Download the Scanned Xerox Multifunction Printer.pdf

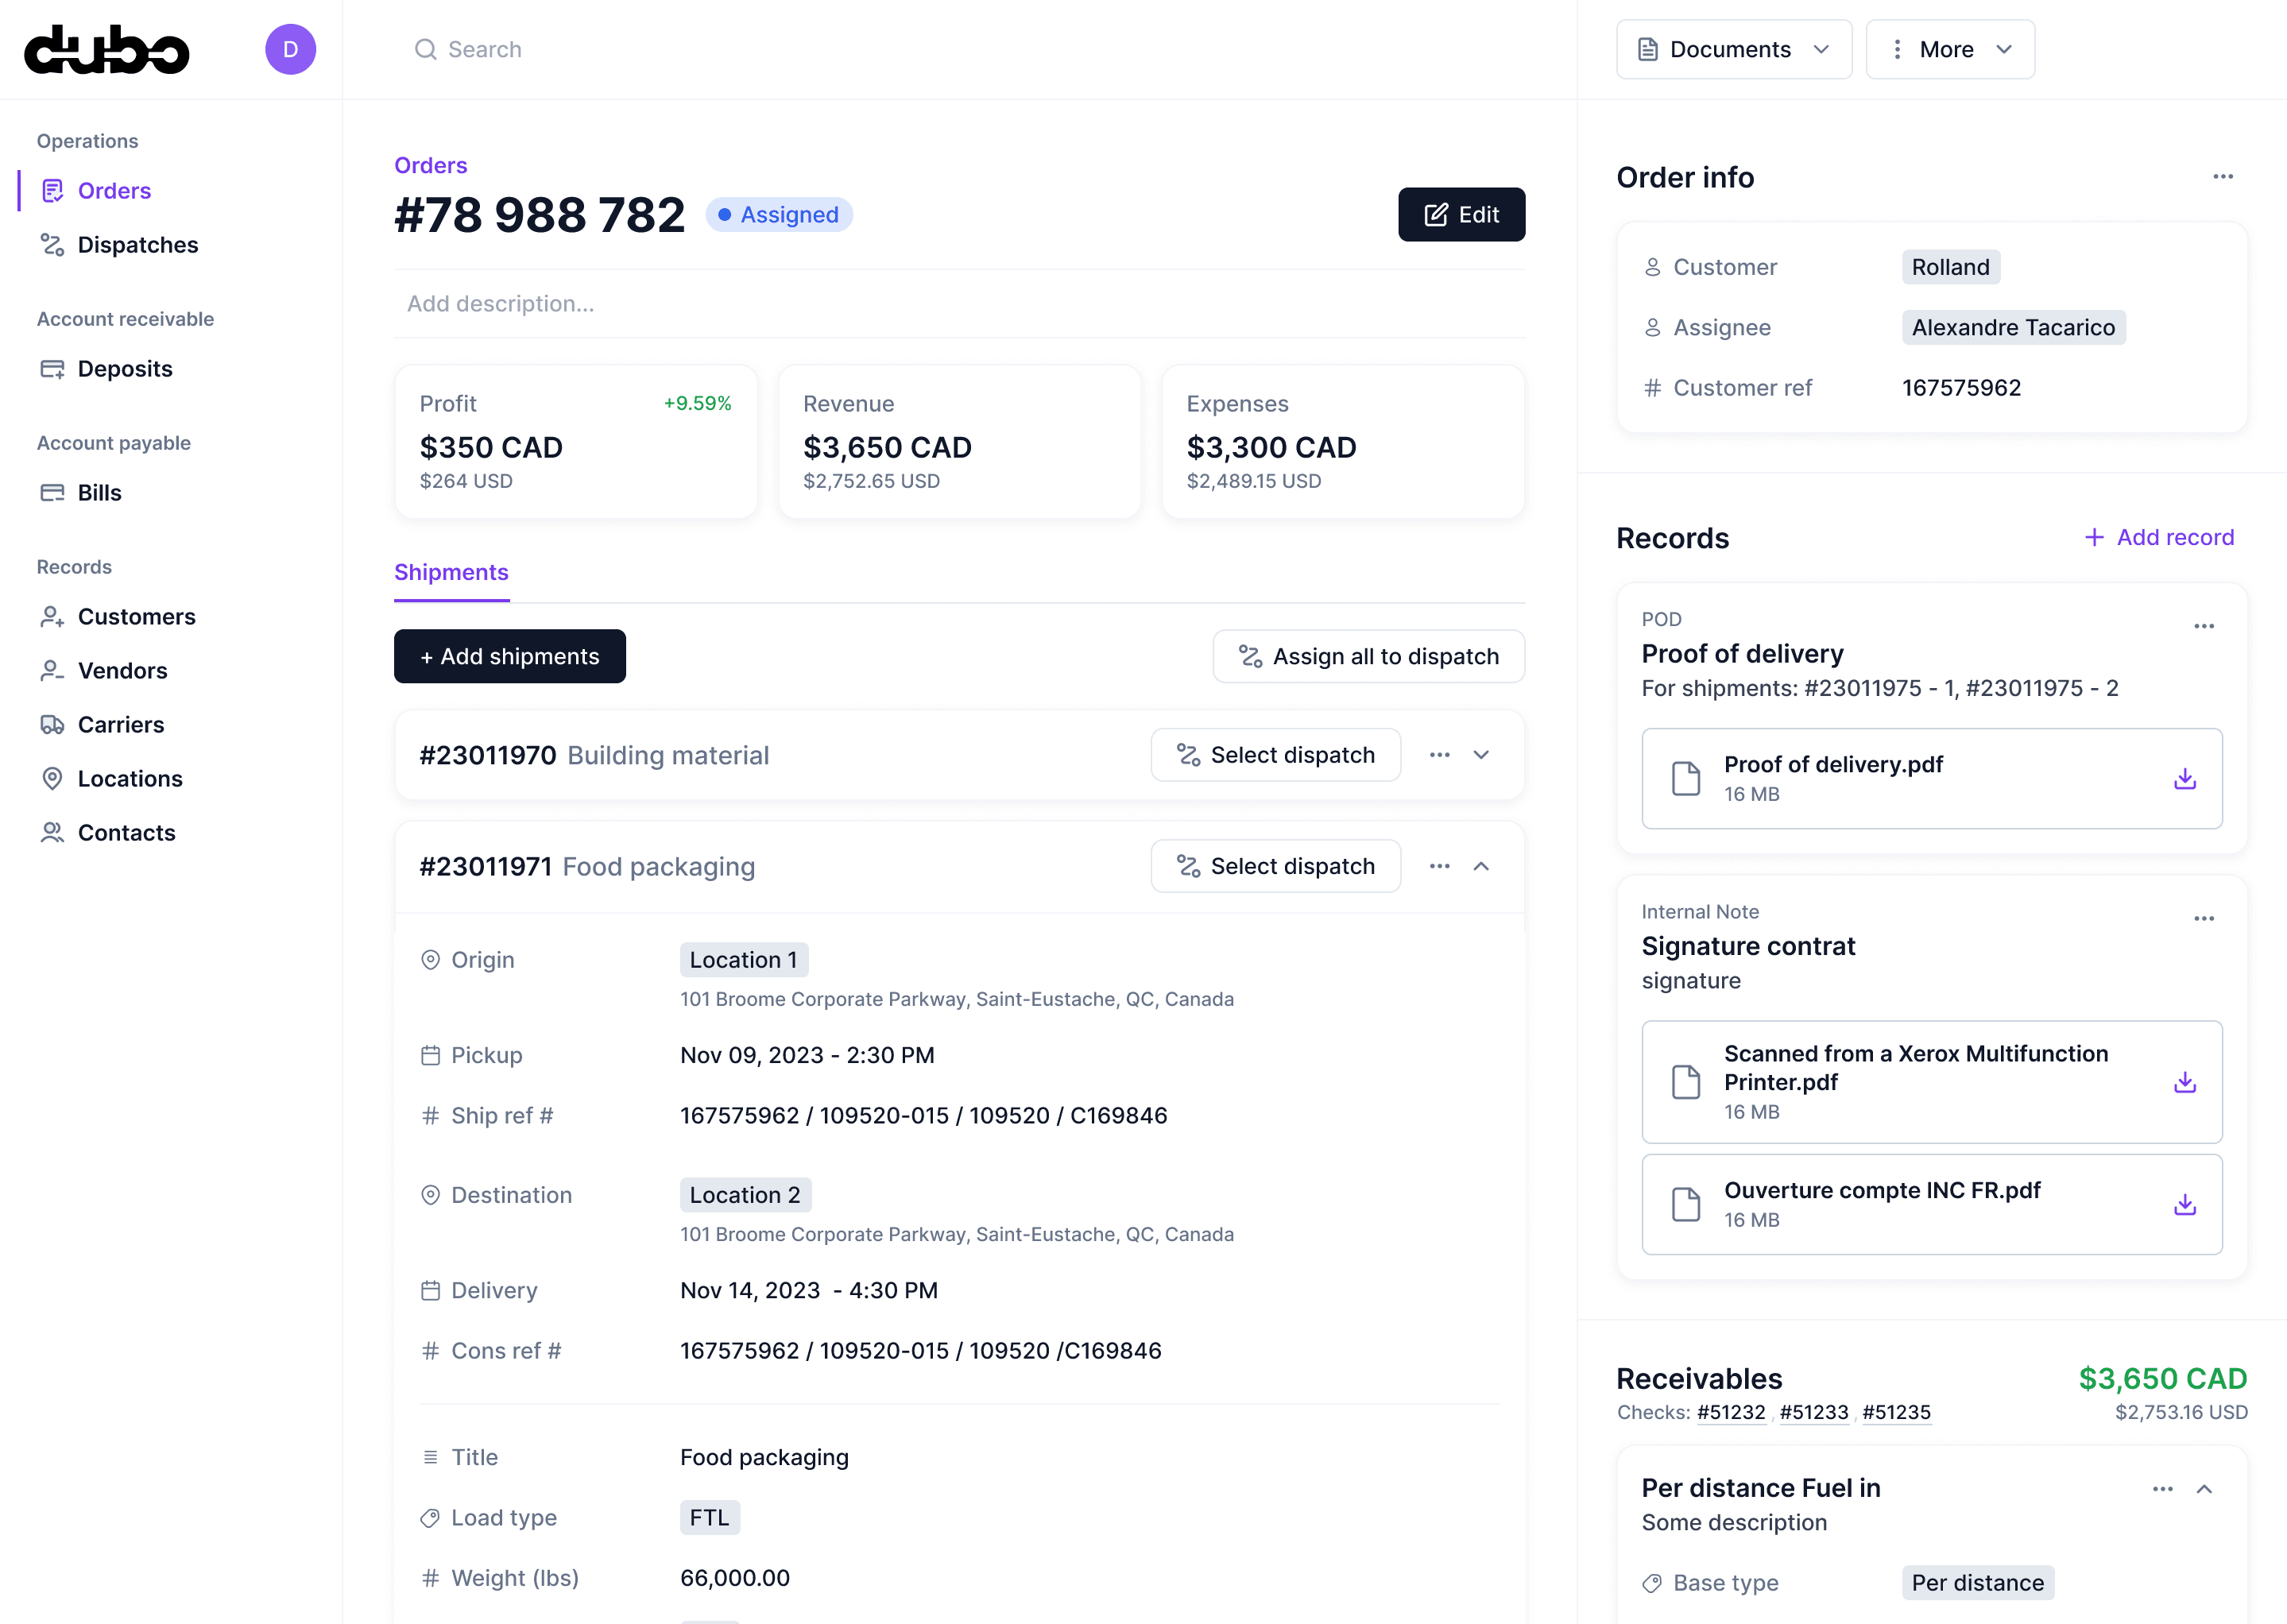pos(2184,1082)
